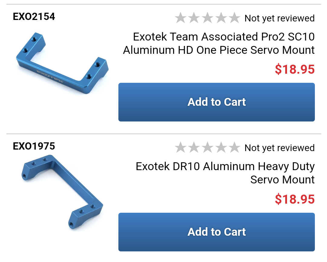Select the EXO1975 part number label
The image size is (327, 262).
(x=34, y=146)
